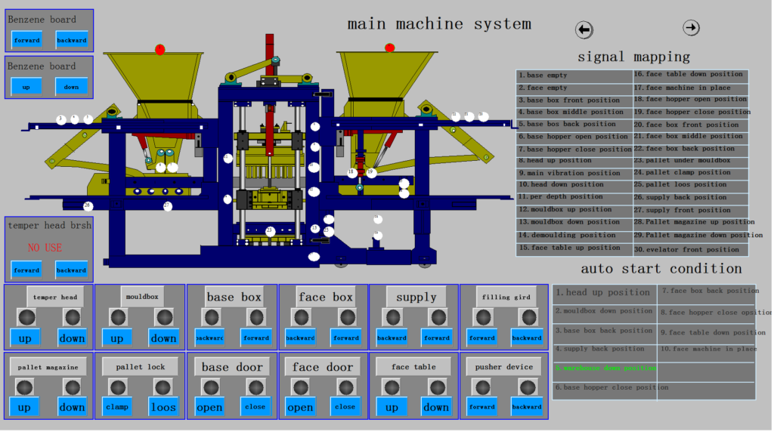Click the right arrow navigation icon
Screen dimensions: 774x435
tap(691, 28)
